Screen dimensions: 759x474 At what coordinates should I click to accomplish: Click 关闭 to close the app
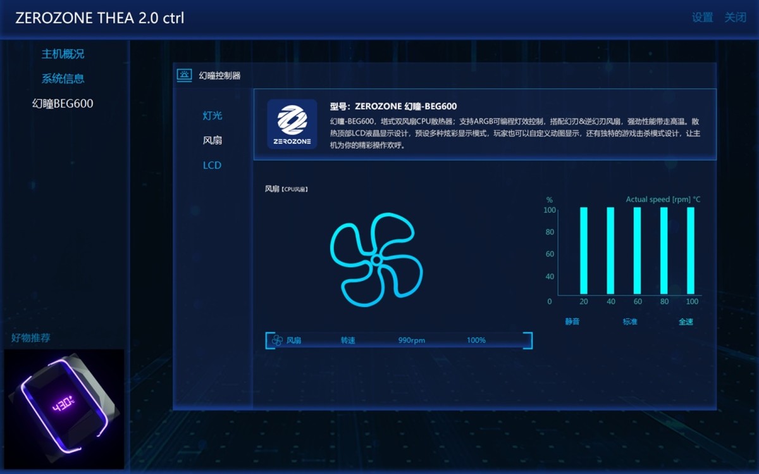pyautogui.click(x=735, y=17)
